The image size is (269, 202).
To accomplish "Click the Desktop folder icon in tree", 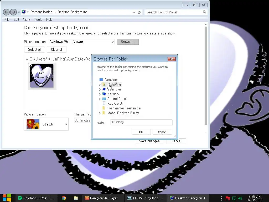I will click(x=101, y=80).
